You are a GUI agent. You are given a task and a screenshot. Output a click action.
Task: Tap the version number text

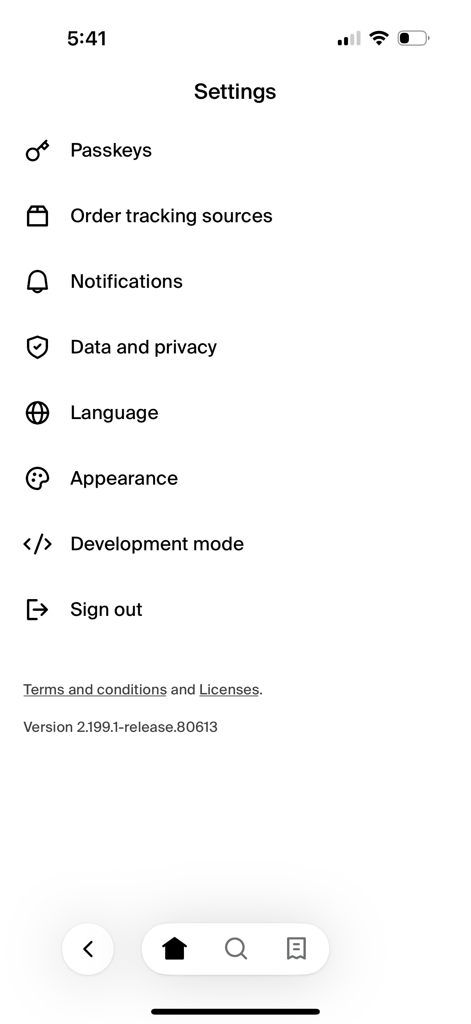click(x=120, y=727)
